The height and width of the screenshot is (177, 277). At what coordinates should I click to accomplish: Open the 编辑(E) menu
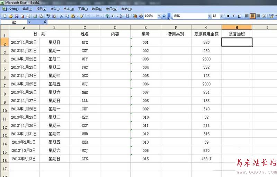[x=27, y=9]
